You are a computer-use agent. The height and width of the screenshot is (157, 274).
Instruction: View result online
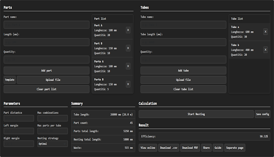(148, 148)
